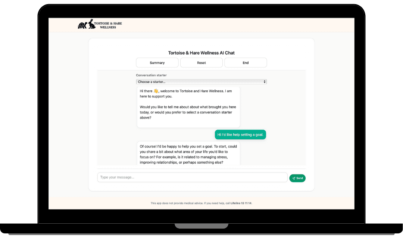Click the 'Would you like to tell me' paragraph

click(188, 112)
